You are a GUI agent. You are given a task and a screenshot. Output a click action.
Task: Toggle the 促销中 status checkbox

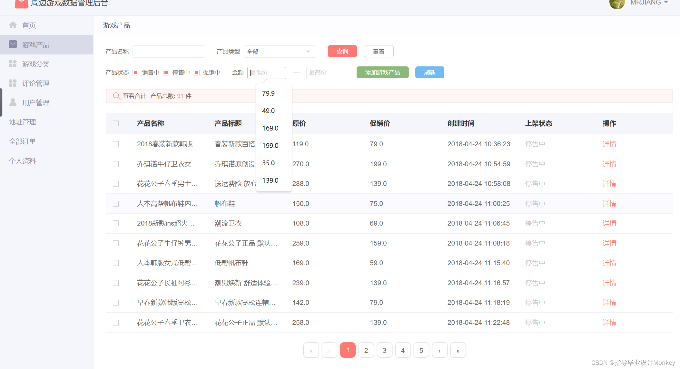197,73
